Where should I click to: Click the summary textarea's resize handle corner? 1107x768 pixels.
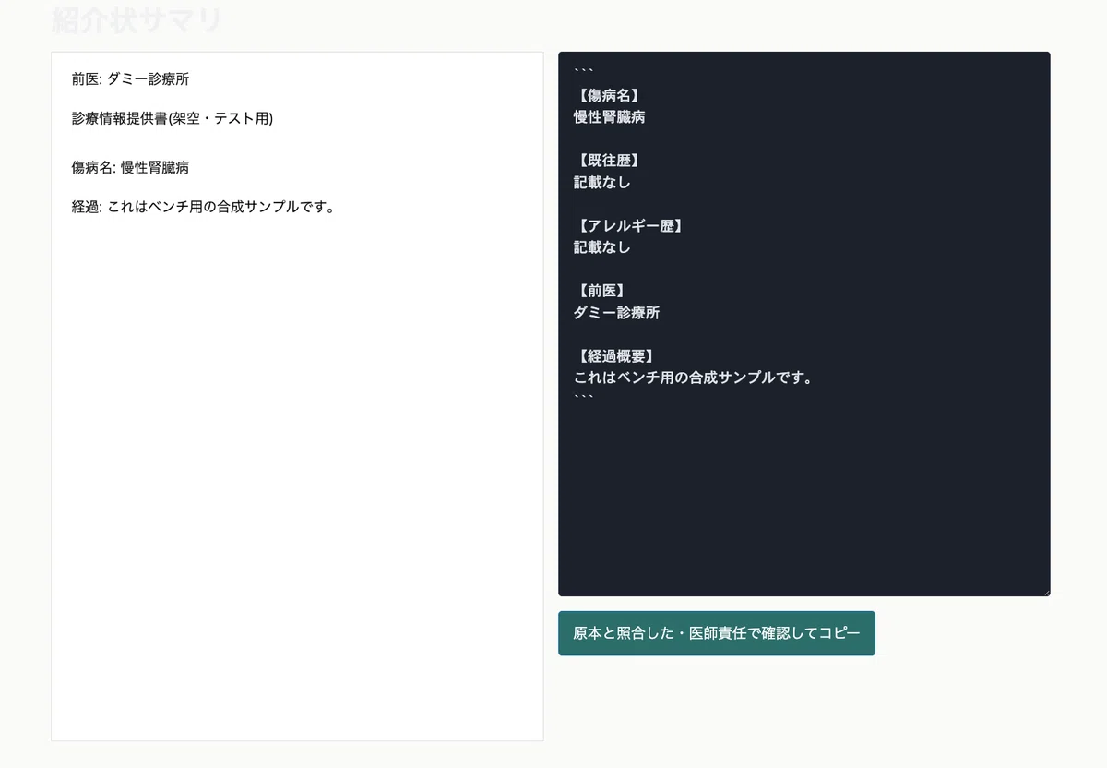click(1045, 591)
